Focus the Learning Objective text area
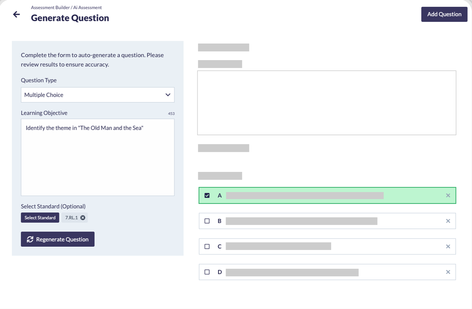Viewport: 472px width, 309px height. [x=97, y=160]
